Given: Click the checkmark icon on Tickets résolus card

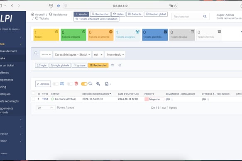Looking at the screenshot, I should 192,32.
